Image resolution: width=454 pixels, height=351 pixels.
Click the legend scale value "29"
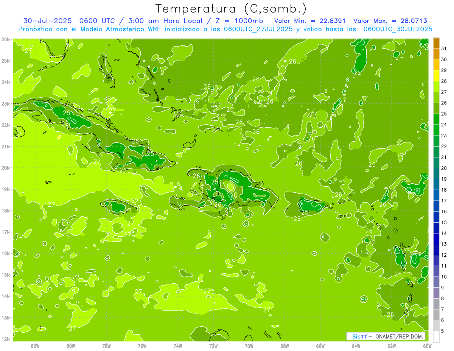[444, 70]
